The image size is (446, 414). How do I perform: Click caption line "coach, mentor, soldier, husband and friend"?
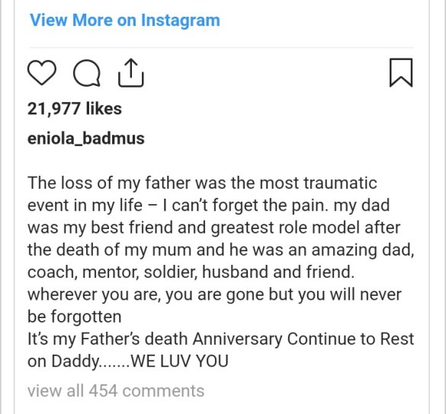click(191, 272)
